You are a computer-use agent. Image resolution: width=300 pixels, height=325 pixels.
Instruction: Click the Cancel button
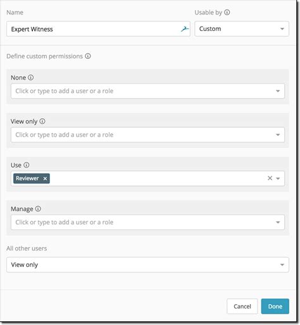pyautogui.click(x=242, y=306)
